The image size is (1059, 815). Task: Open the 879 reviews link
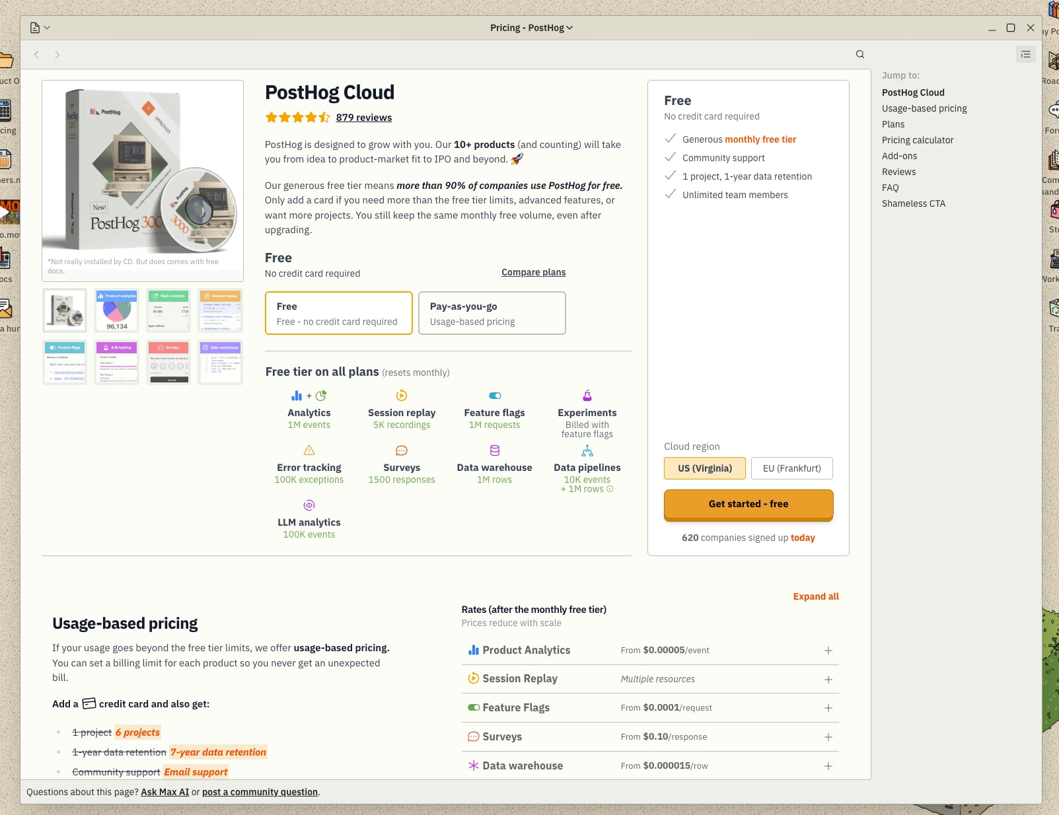363,118
